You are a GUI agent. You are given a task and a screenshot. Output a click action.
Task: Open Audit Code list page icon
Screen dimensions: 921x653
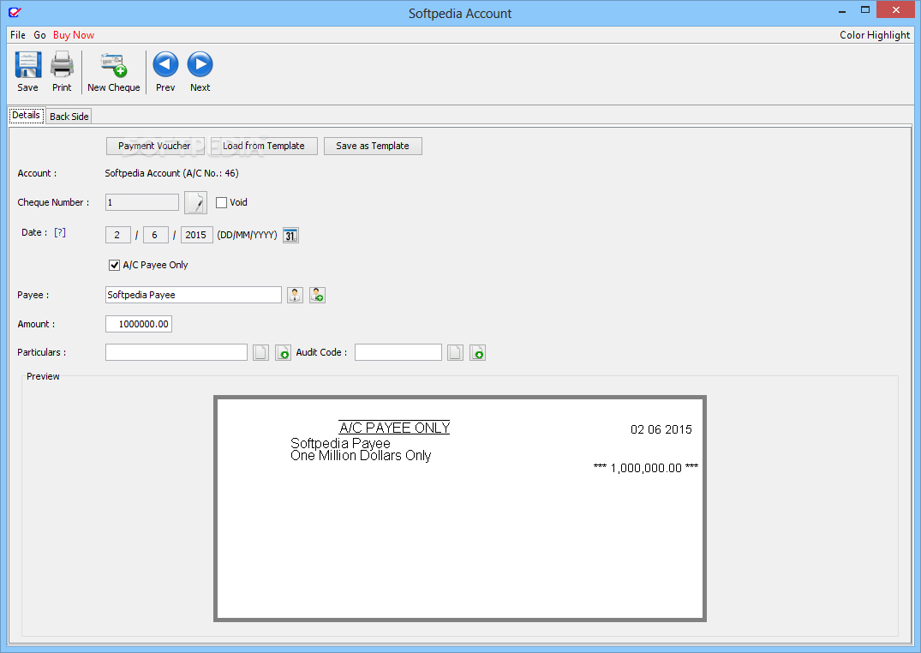[455, 353]
